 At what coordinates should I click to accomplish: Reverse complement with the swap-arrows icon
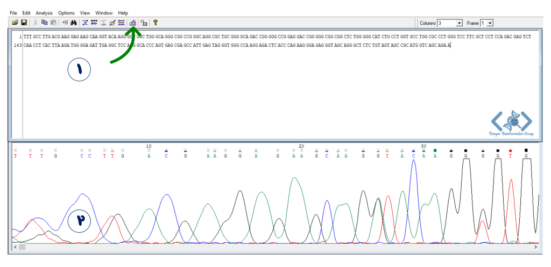pos(85,23)
